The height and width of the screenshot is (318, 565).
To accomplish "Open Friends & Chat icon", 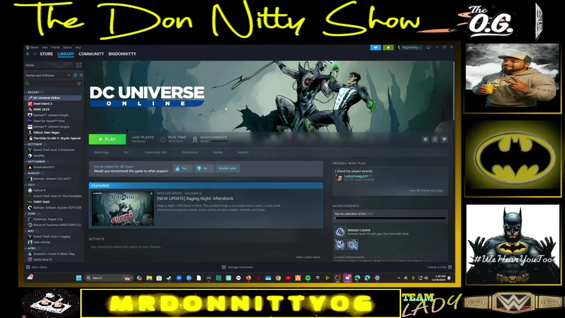I will click(450, 267).
